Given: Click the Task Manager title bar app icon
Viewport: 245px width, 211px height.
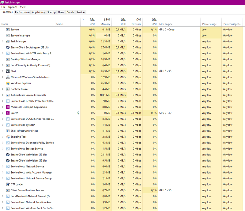Looking at the screenshot, I should point(2,2).
